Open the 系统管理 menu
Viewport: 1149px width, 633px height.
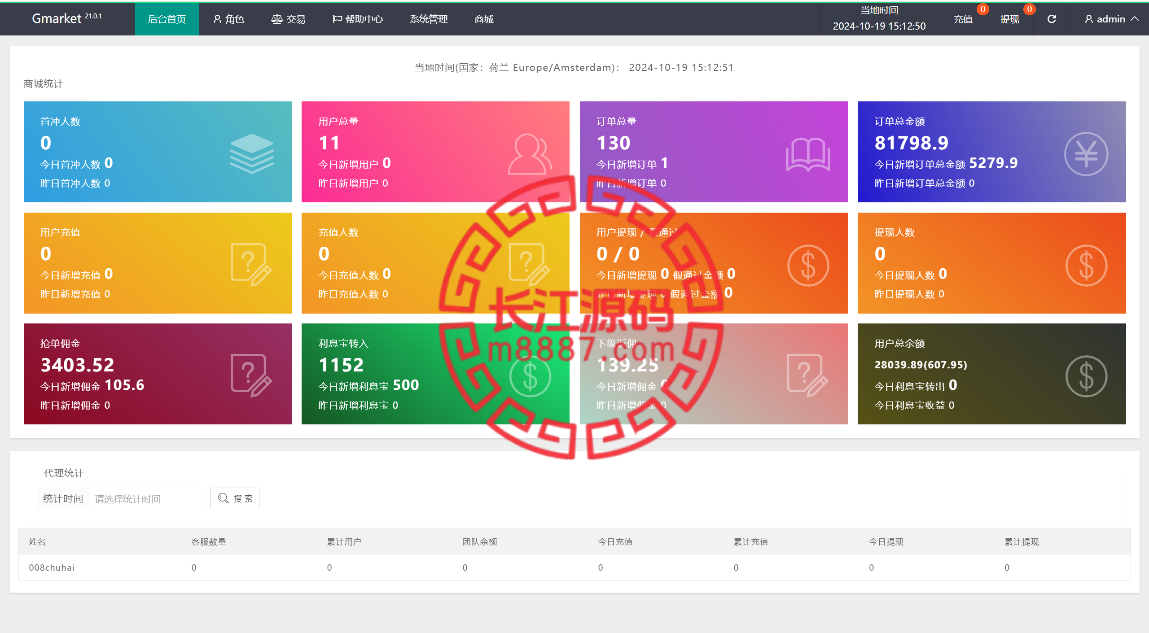point(429,19)
